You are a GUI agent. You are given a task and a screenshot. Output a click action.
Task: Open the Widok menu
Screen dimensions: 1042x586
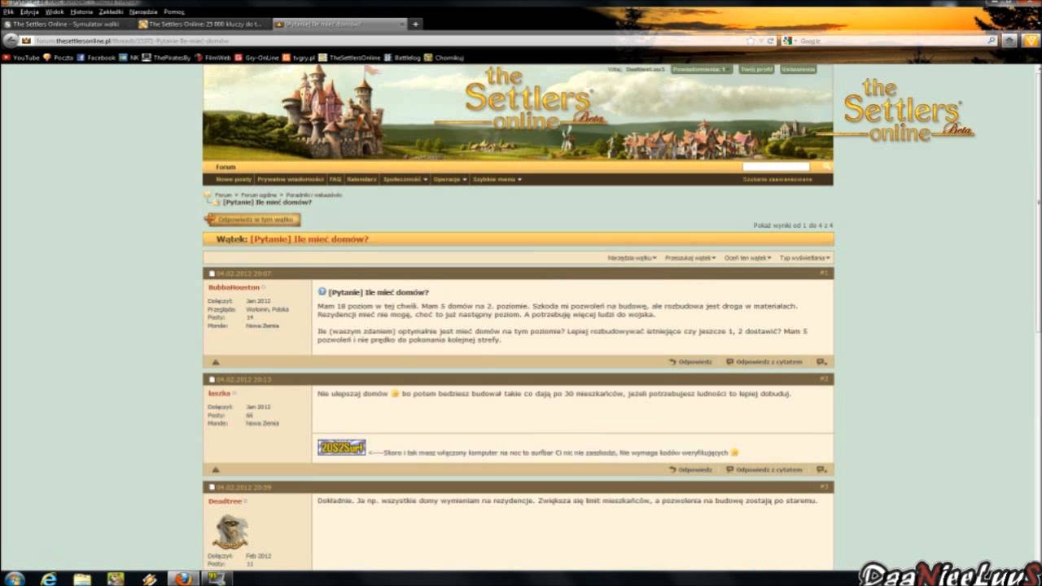55,12
